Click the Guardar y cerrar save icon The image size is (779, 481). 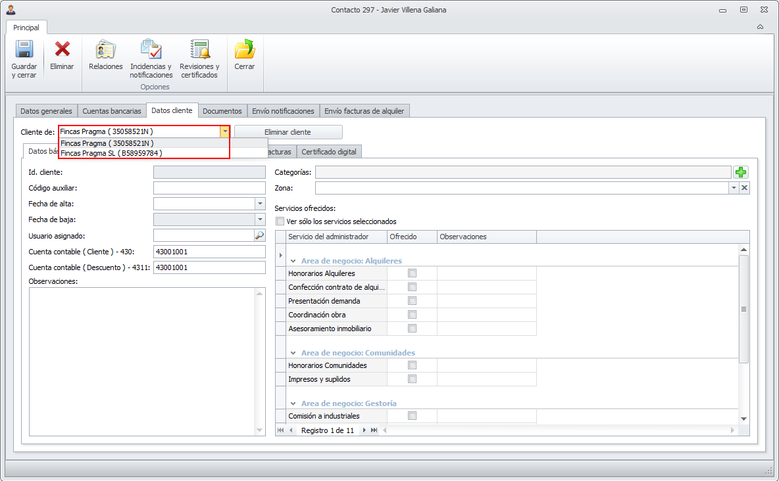coord(24,50)
